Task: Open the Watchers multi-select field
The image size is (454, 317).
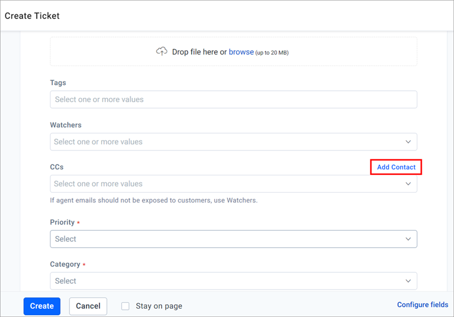Action: click(x=233, y=142)
